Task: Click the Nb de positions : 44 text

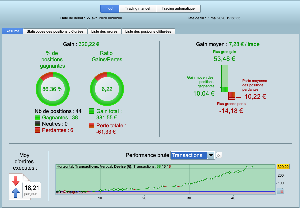Action: point(58,111)
